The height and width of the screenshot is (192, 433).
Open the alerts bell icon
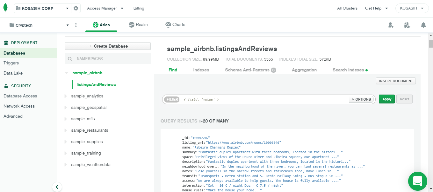pos(423,25)
